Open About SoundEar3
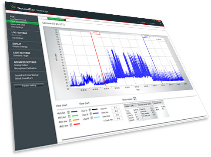Image resolution: width=211 pixels, height=157 pixels. click(x=24, y=78)
